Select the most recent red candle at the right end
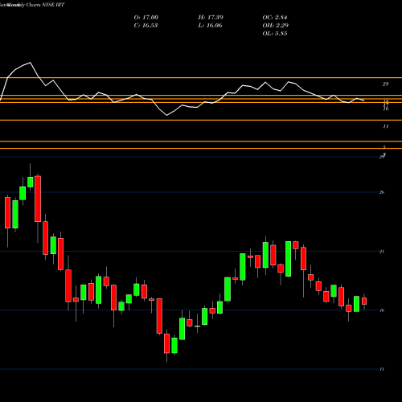Viewport: 402px width, 402px height. coord(364,301)
